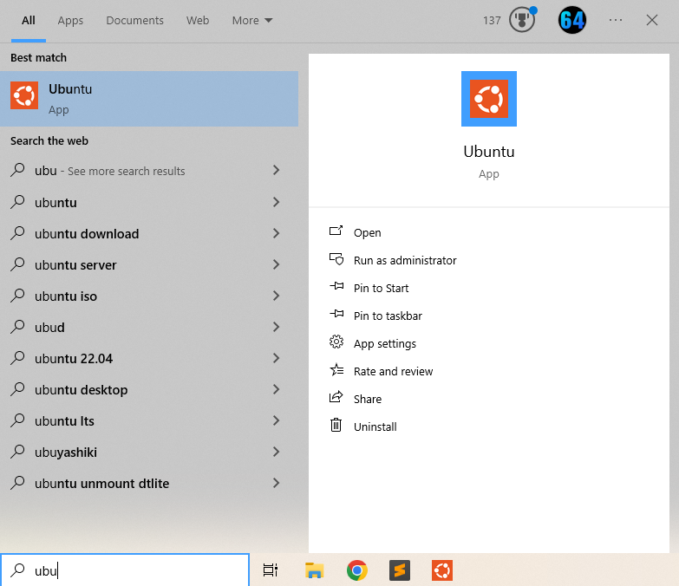679x586 pixels.
Task: Open the More filter dropdown
Action: [252, 20]
